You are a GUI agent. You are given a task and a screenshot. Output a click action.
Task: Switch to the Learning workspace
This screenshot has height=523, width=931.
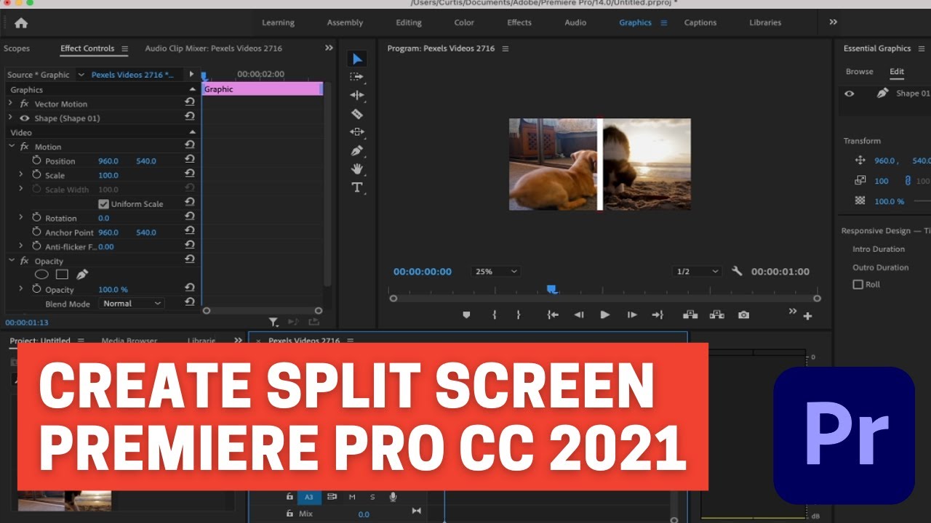point(279,23)
